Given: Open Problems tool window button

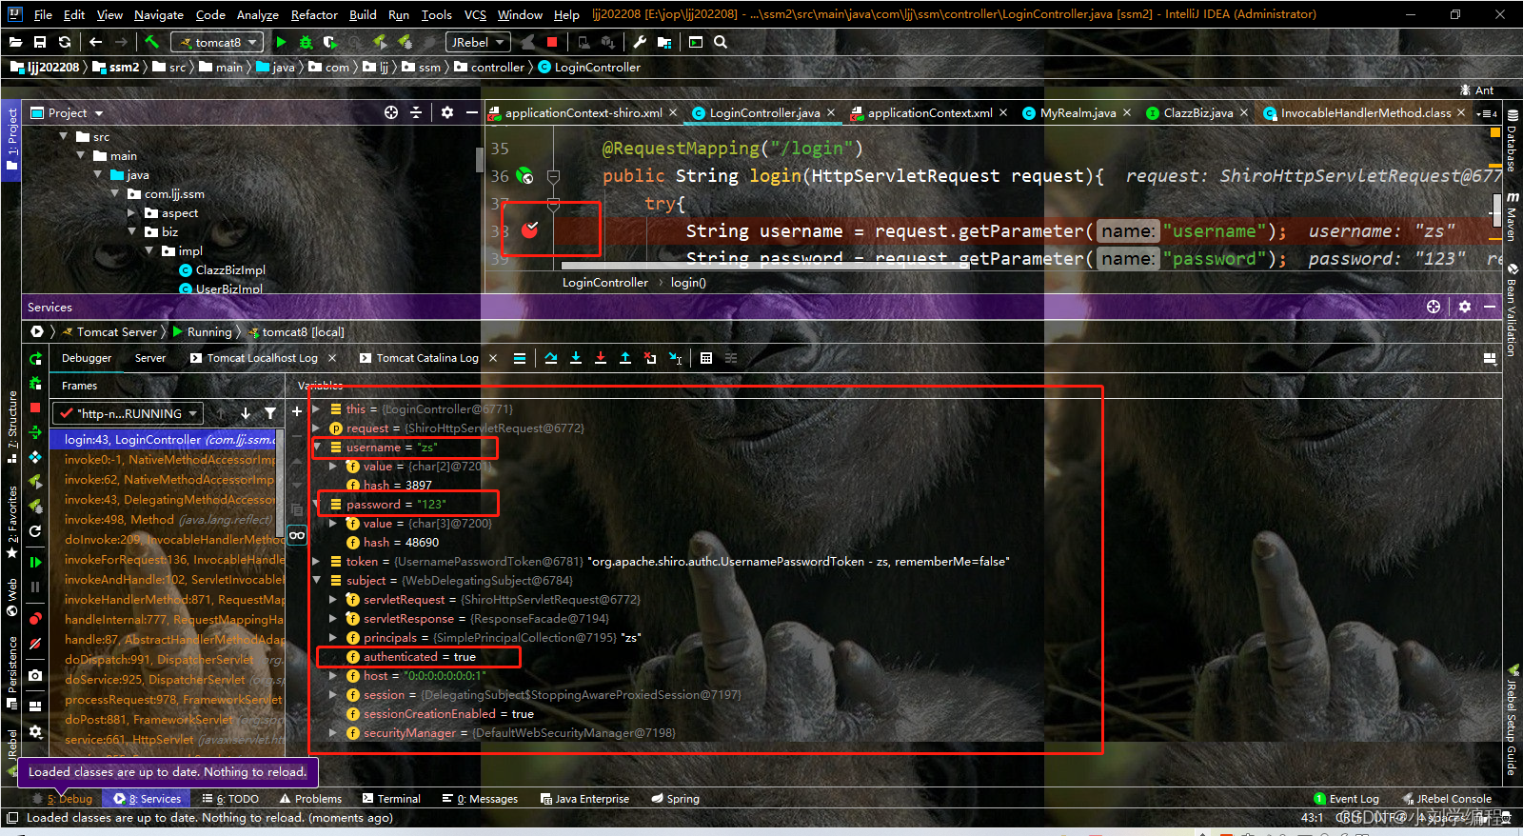Looking at the screenshot, I should [x=310, y=799].
